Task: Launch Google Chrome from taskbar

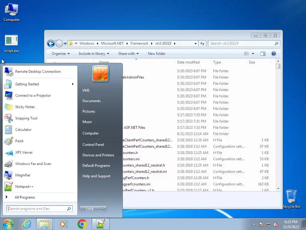Action: pos(82,224)
